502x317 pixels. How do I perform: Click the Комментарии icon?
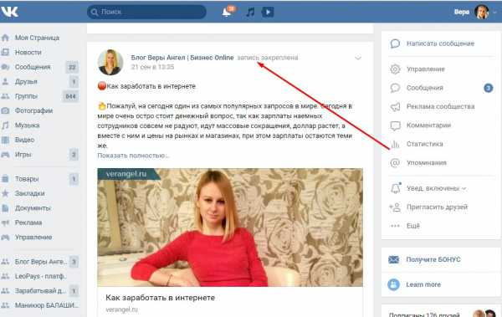point(395,125)
